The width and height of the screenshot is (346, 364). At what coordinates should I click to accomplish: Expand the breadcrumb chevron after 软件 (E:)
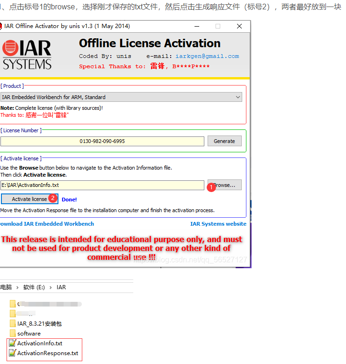(x=50, y=288)
